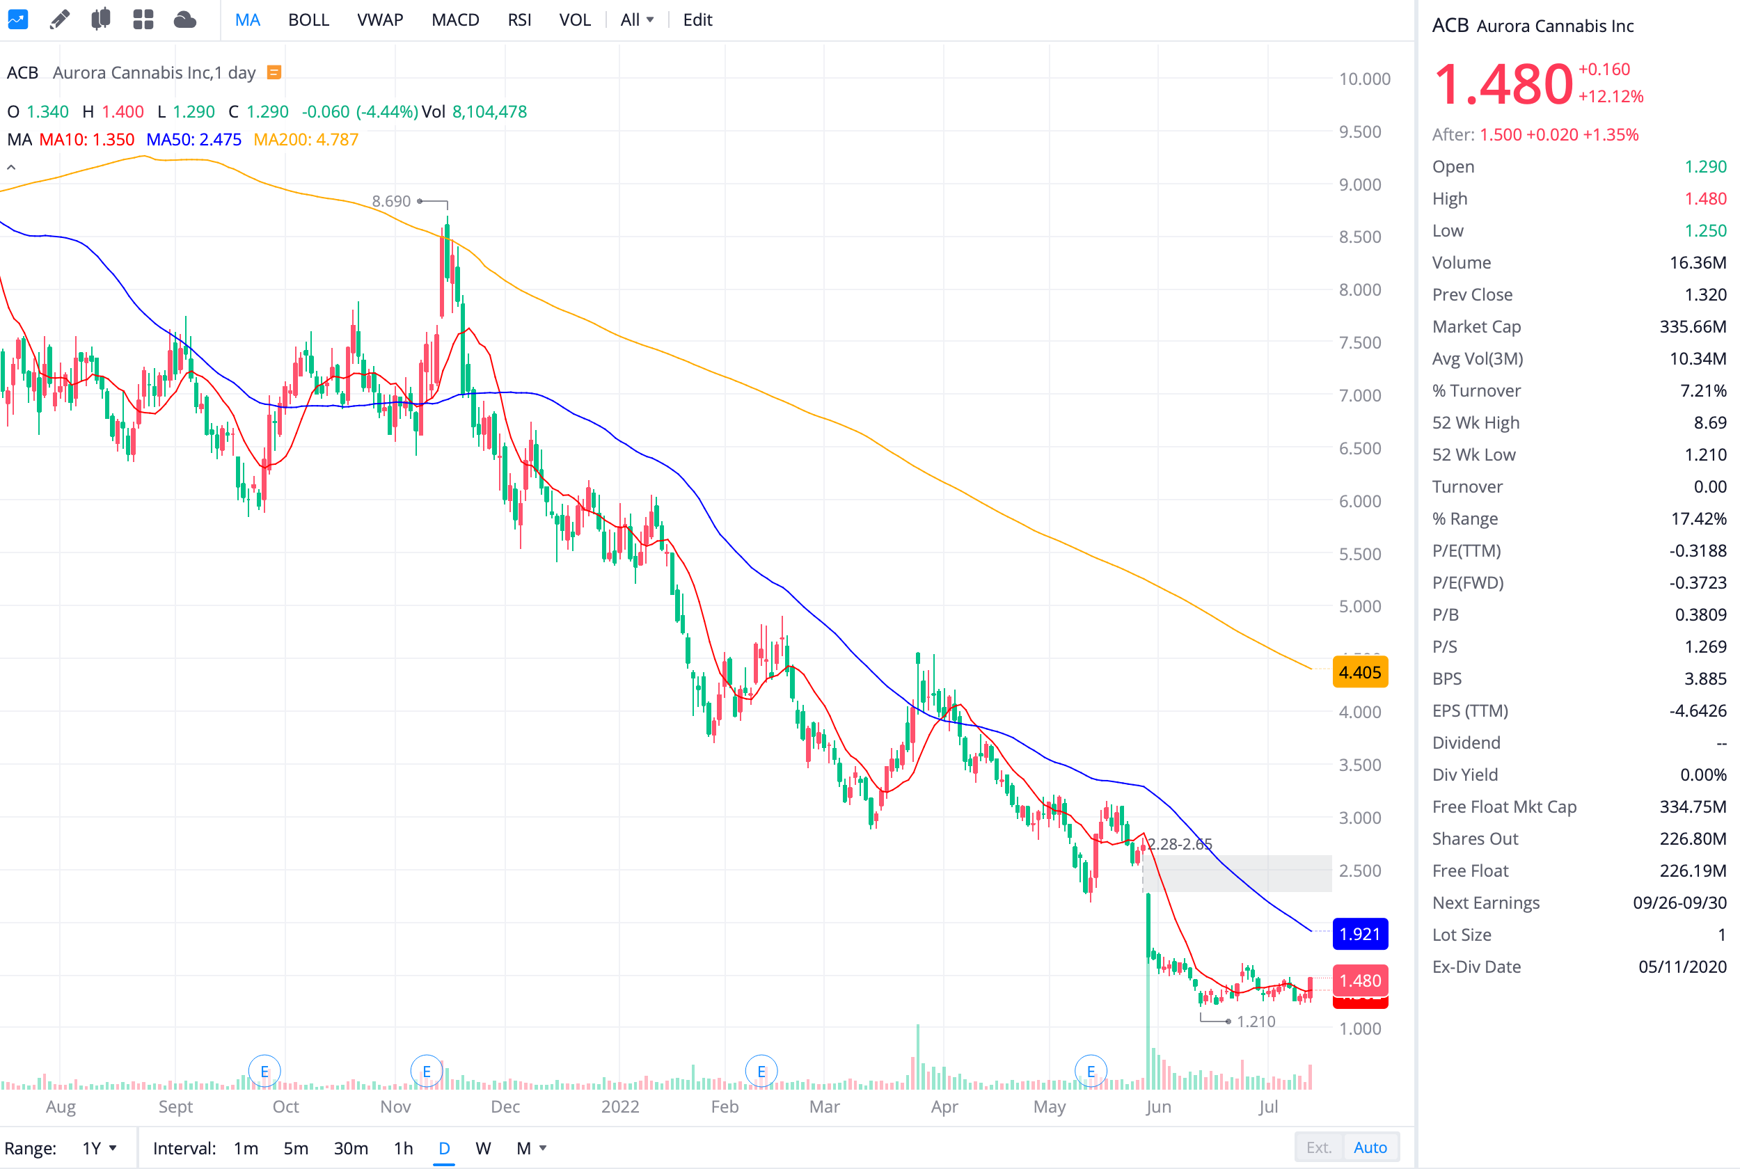Expand the M interval dropdown arrow

click(x=543, y=1148)
